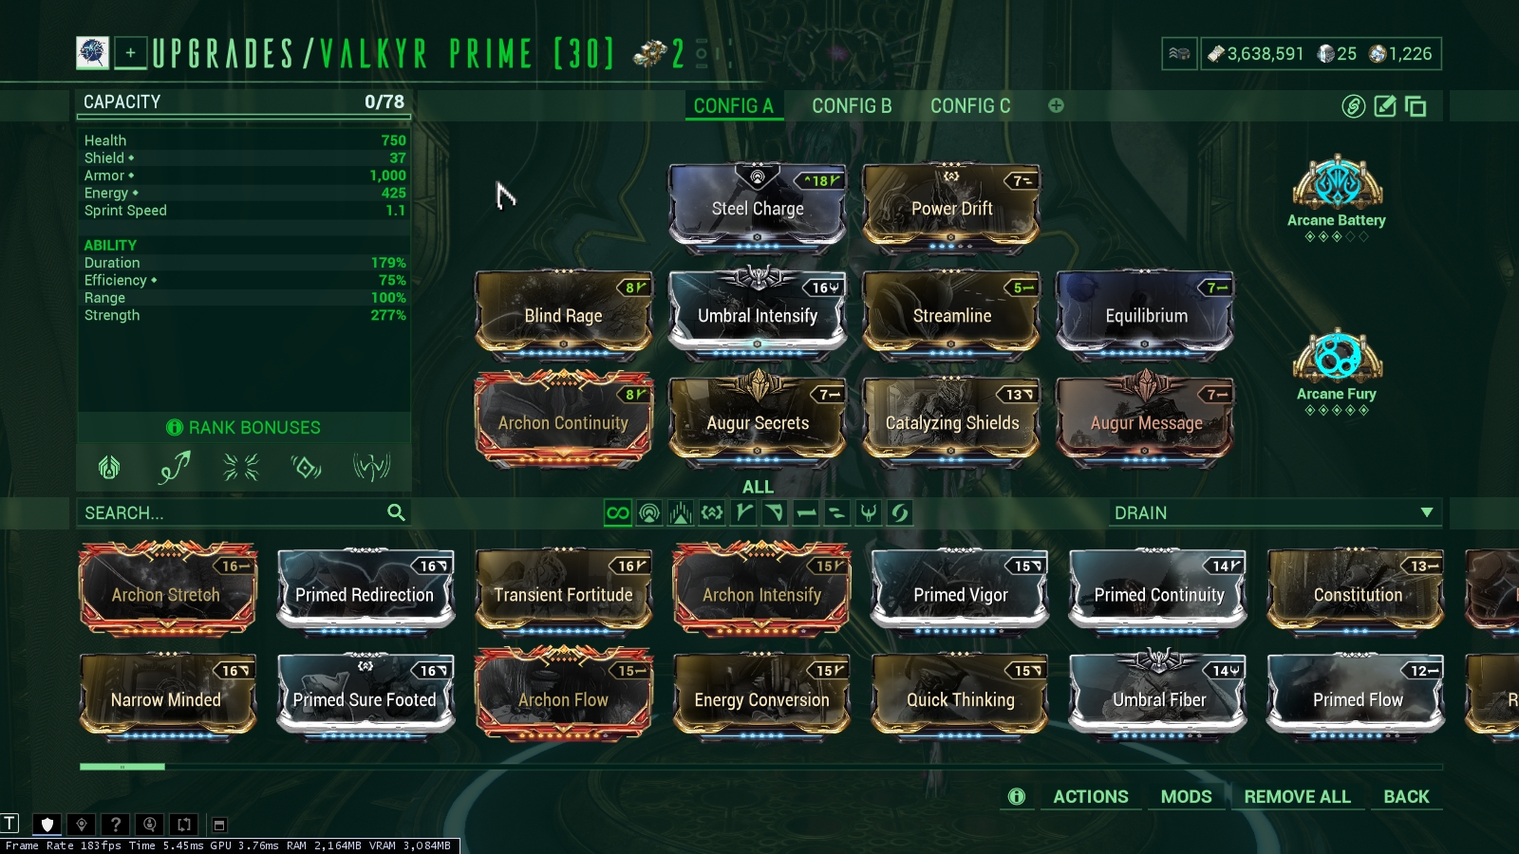This screenshot has height=854, width=1519.
Task: Click the aura polarity filter icon
Action: click(x=649, y=512)
